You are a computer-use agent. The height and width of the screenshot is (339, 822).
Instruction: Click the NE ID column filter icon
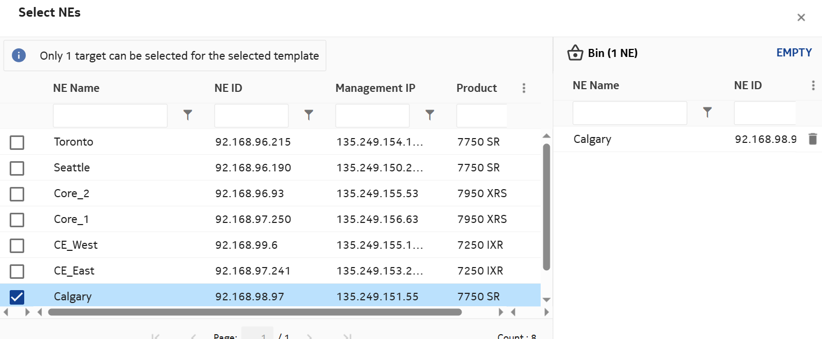pos(308,114)
